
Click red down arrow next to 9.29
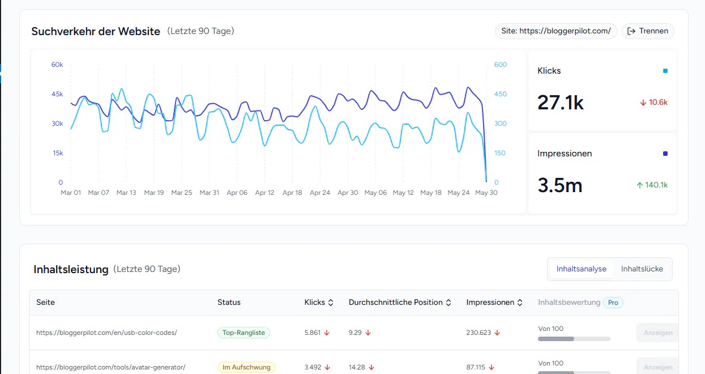(x=368, y=333)
